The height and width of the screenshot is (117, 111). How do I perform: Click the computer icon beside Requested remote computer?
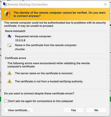(9, 36)
